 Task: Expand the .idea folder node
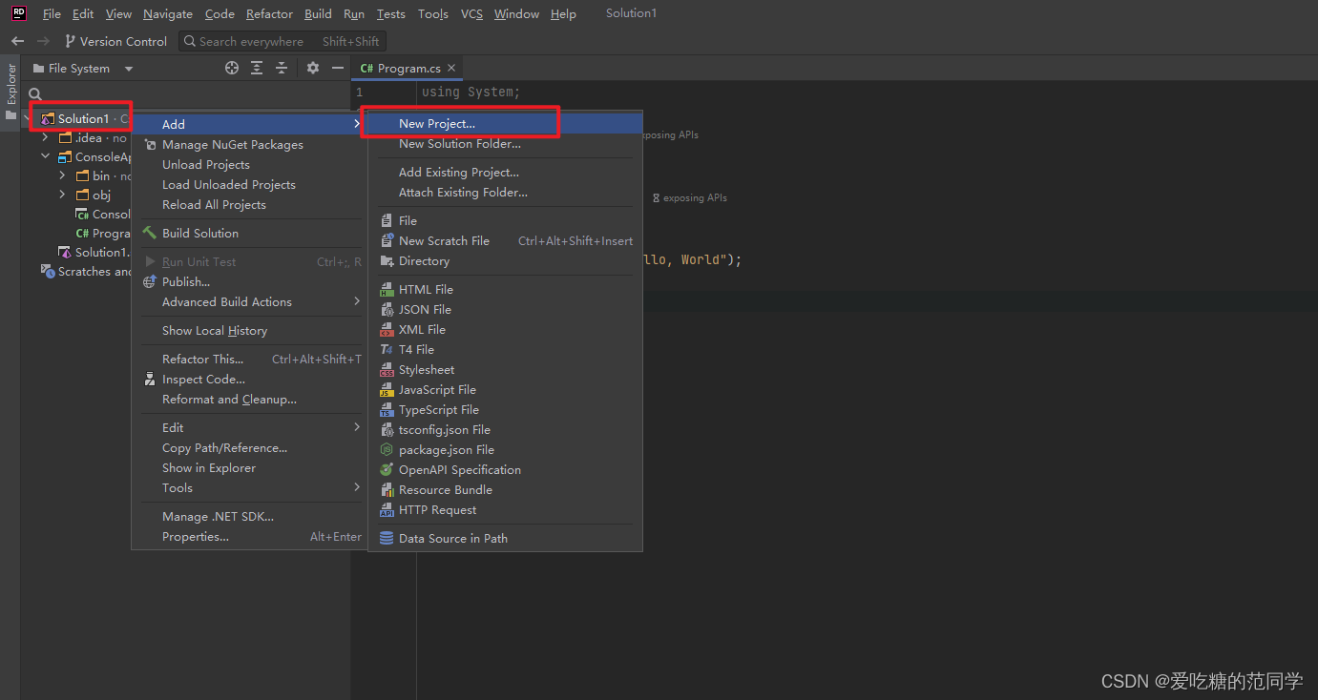pos(45,138)
